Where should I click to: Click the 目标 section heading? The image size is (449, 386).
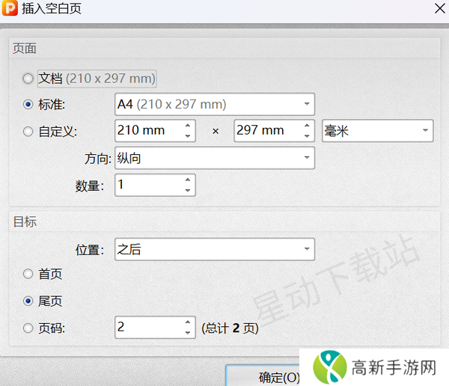[25, 221]
